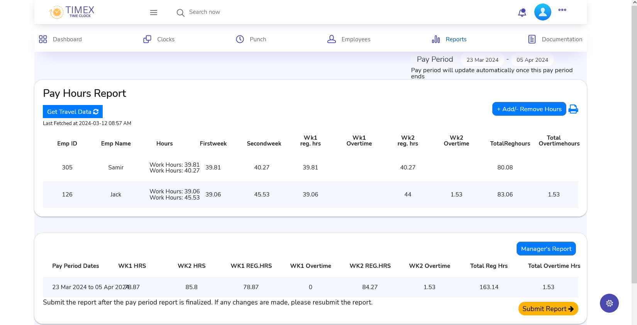
Task: Click Add/Remove Hours button
Action: click(529, 109)
